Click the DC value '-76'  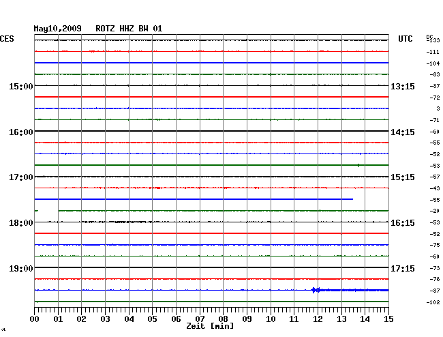[435, 279]
